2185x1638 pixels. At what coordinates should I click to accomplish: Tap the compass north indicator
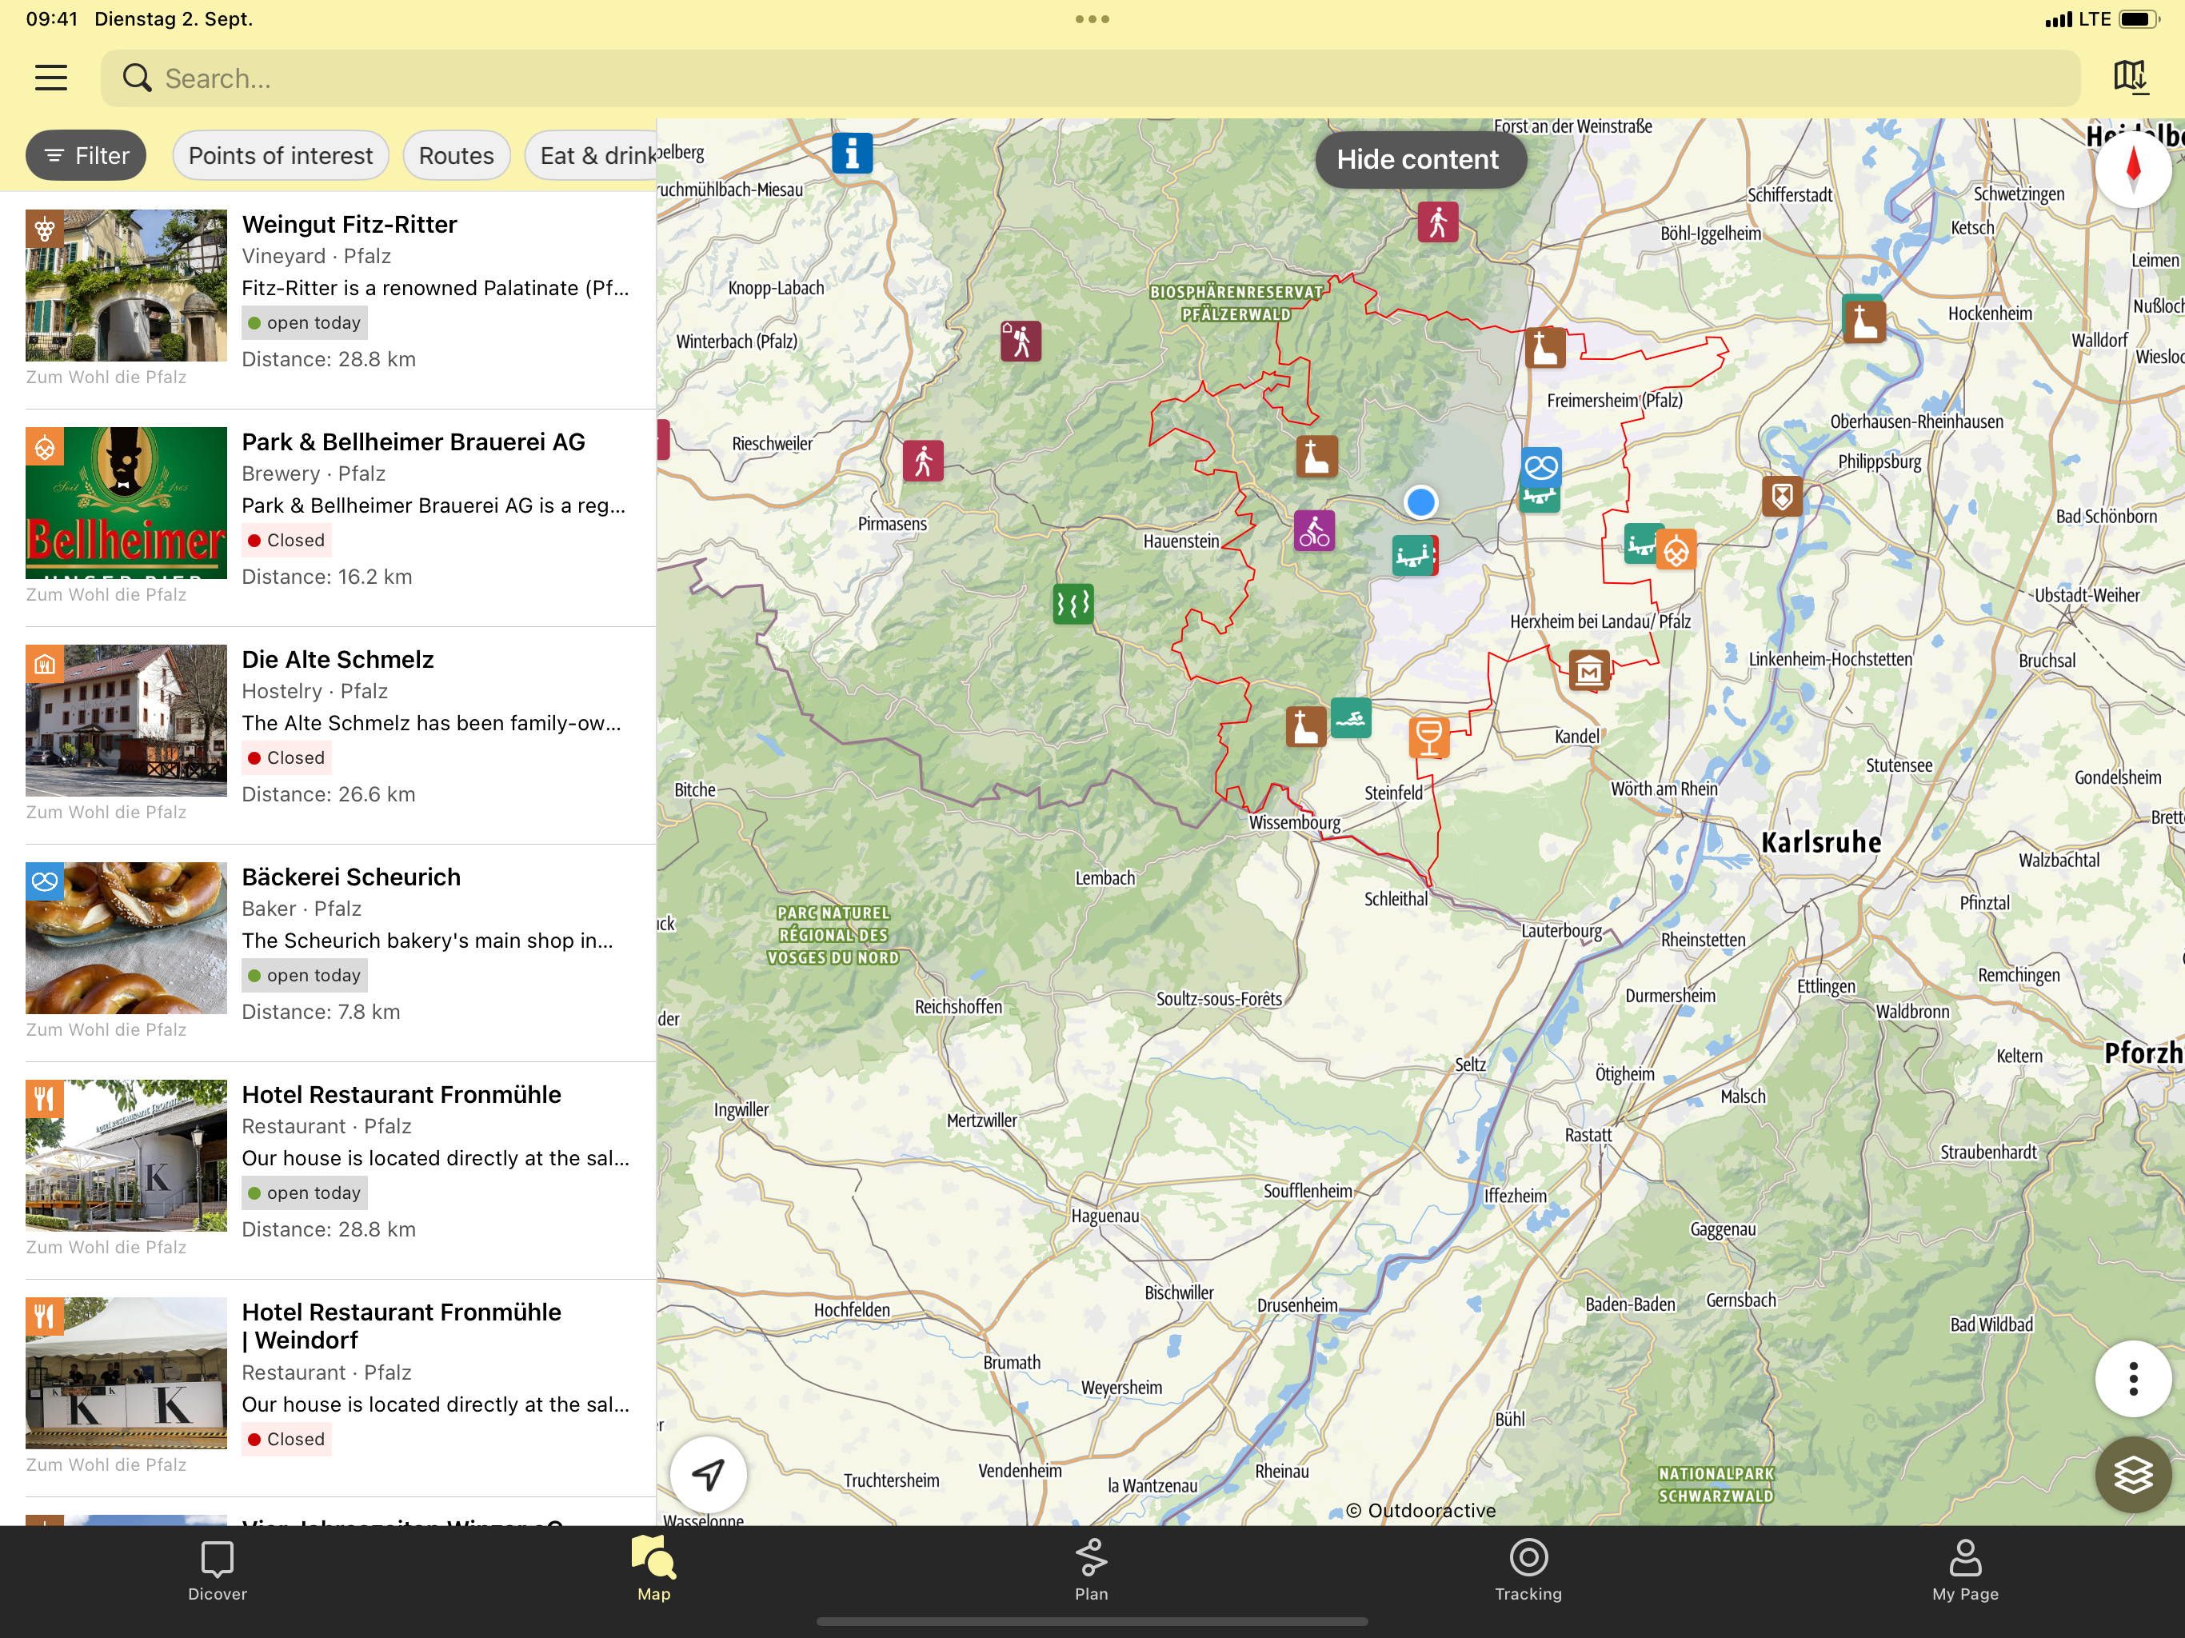(x=2133, y=169)
